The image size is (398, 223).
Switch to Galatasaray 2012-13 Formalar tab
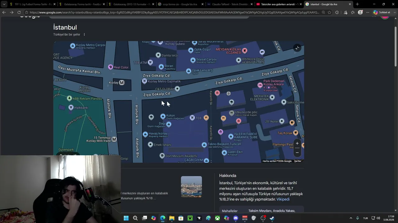(x=131, y=4)
